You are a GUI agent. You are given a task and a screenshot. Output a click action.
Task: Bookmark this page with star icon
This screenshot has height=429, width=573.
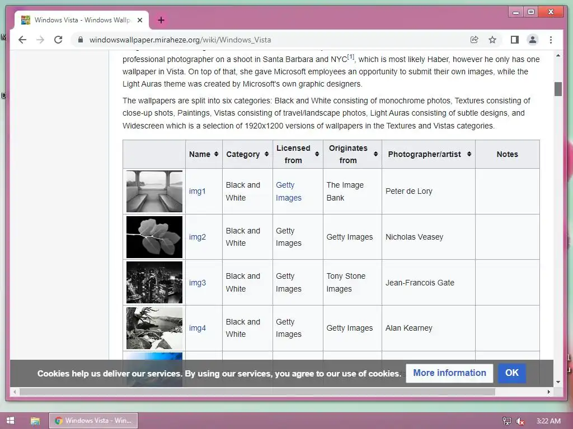point(492,40)
